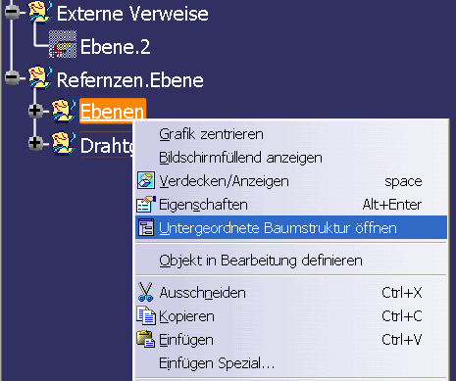Expand the Drahtgeometrie tree node

click(x=35, y=143)
